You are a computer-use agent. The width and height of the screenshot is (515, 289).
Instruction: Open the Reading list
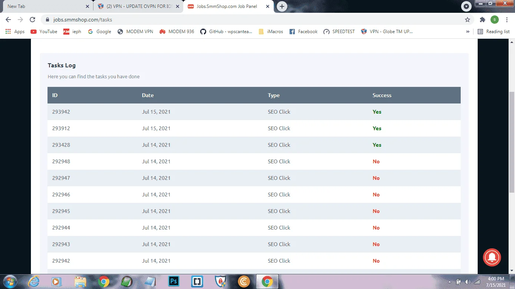494,32
